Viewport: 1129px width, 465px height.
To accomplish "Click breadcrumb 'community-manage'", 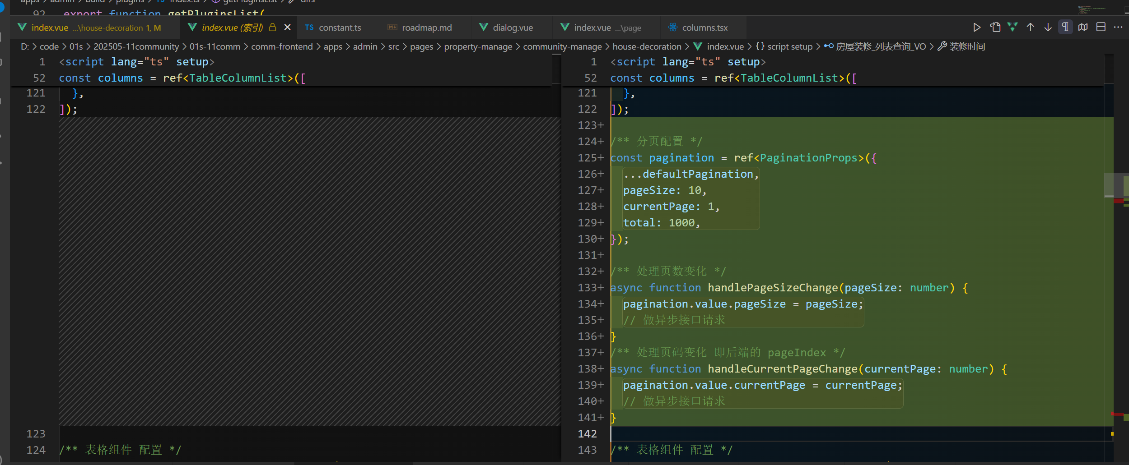I will [x=563, y=46].
